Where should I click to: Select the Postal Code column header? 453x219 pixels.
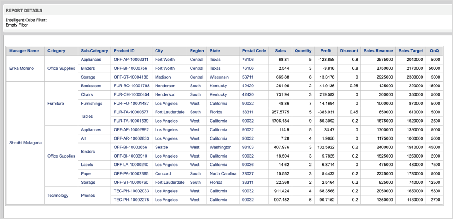(254, 51)
